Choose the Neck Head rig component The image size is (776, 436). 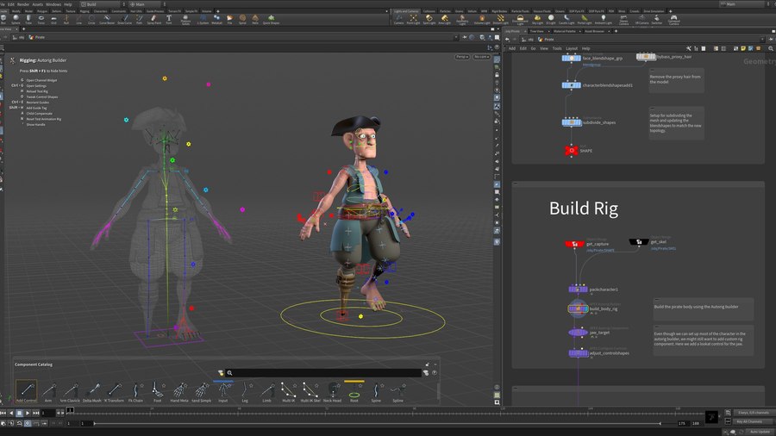pyautogui.click(x=334, y=391)
